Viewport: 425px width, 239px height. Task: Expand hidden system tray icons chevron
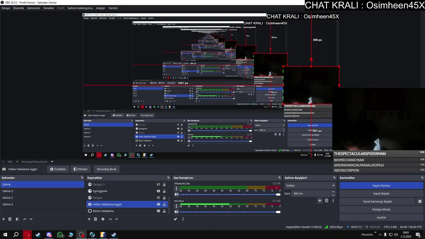pos(380,235)
